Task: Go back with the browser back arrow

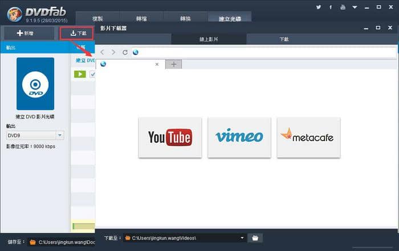Action: tap(102, 52)
